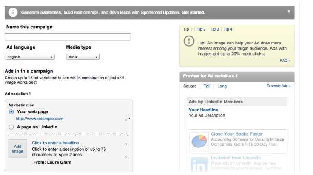Open the Media type dropdown

tap(83, 57)
